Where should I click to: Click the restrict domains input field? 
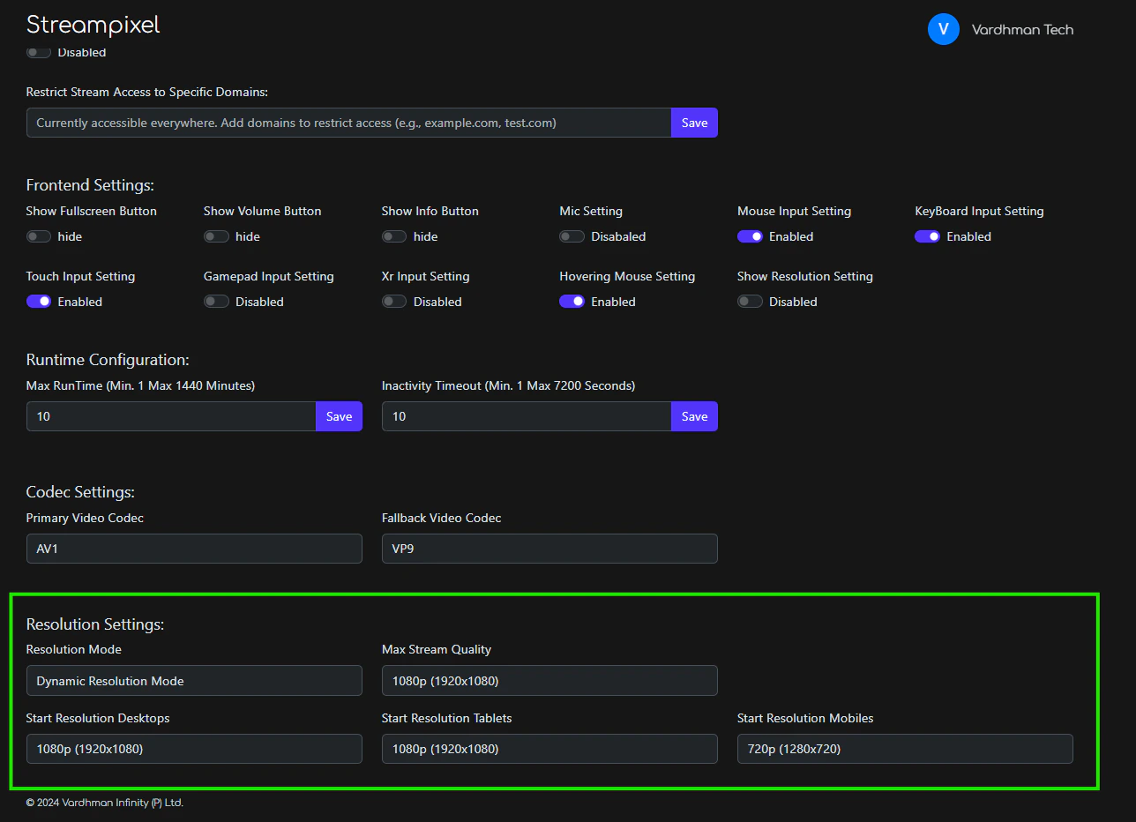pyautogui.click(x=349, y=123)
